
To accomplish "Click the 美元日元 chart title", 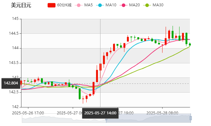I will coord(21,5).
